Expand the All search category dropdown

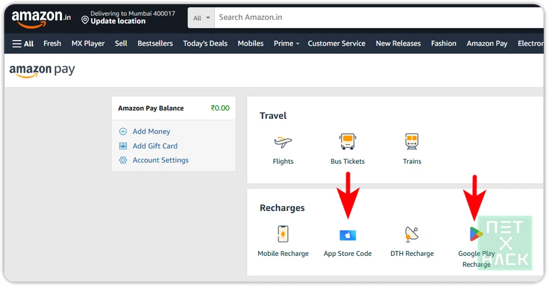click(201, 18)
